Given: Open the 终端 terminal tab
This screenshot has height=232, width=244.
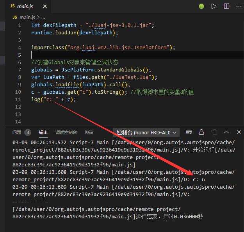Looking at the screenshot, I should 89,132.
